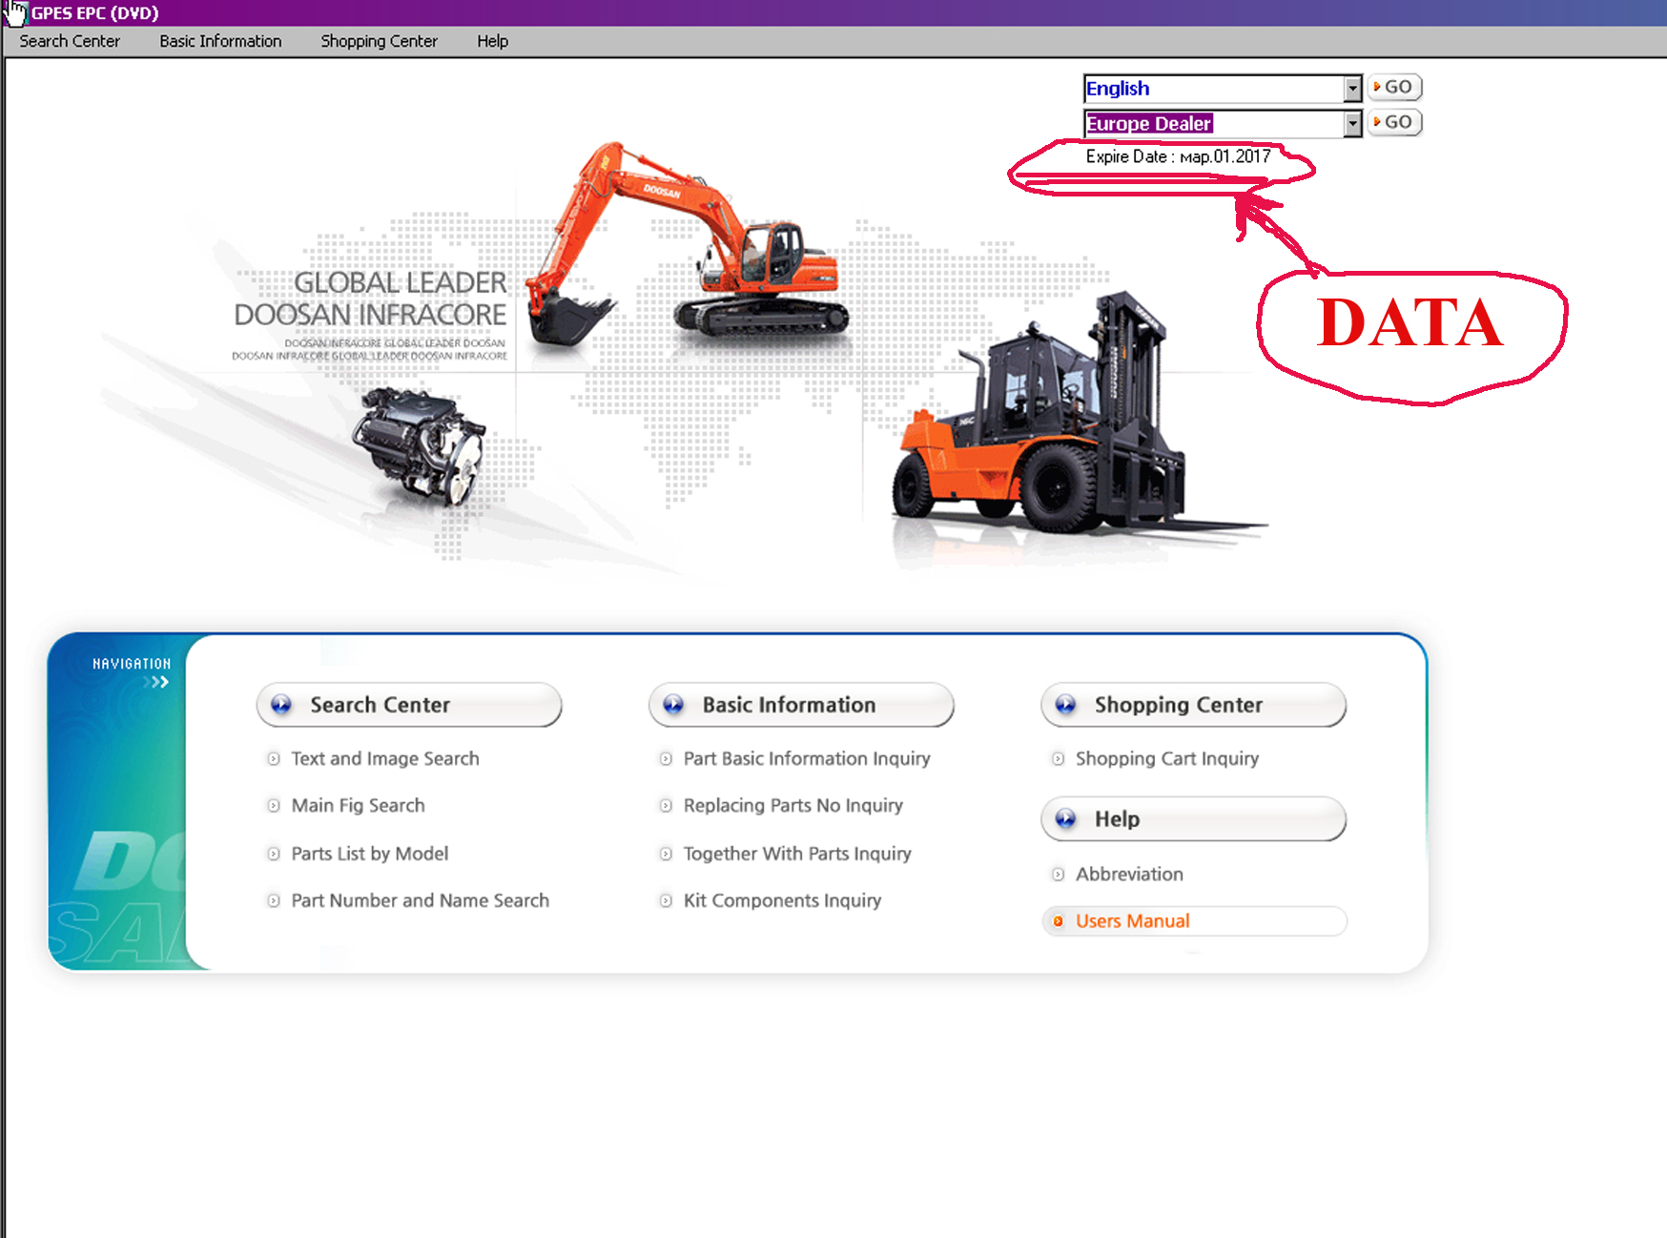This screenshot has height=1238, width=1667.
Task: Expand the Europe Dealer dropdown
Action: click(1352, 124)
